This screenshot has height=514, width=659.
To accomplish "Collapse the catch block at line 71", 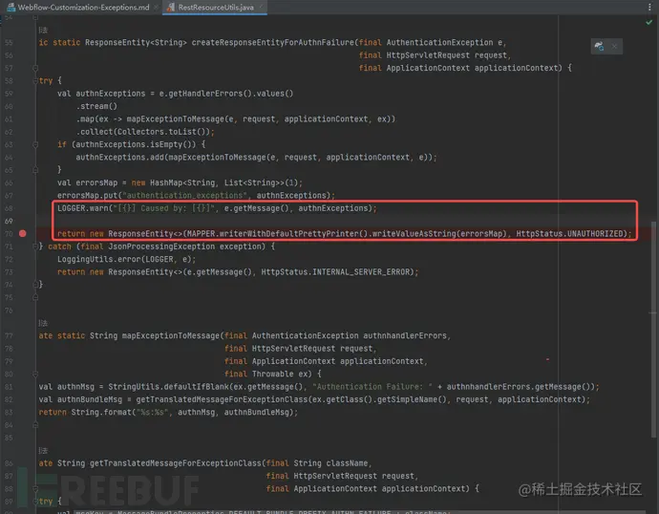I will pos(35,246).
